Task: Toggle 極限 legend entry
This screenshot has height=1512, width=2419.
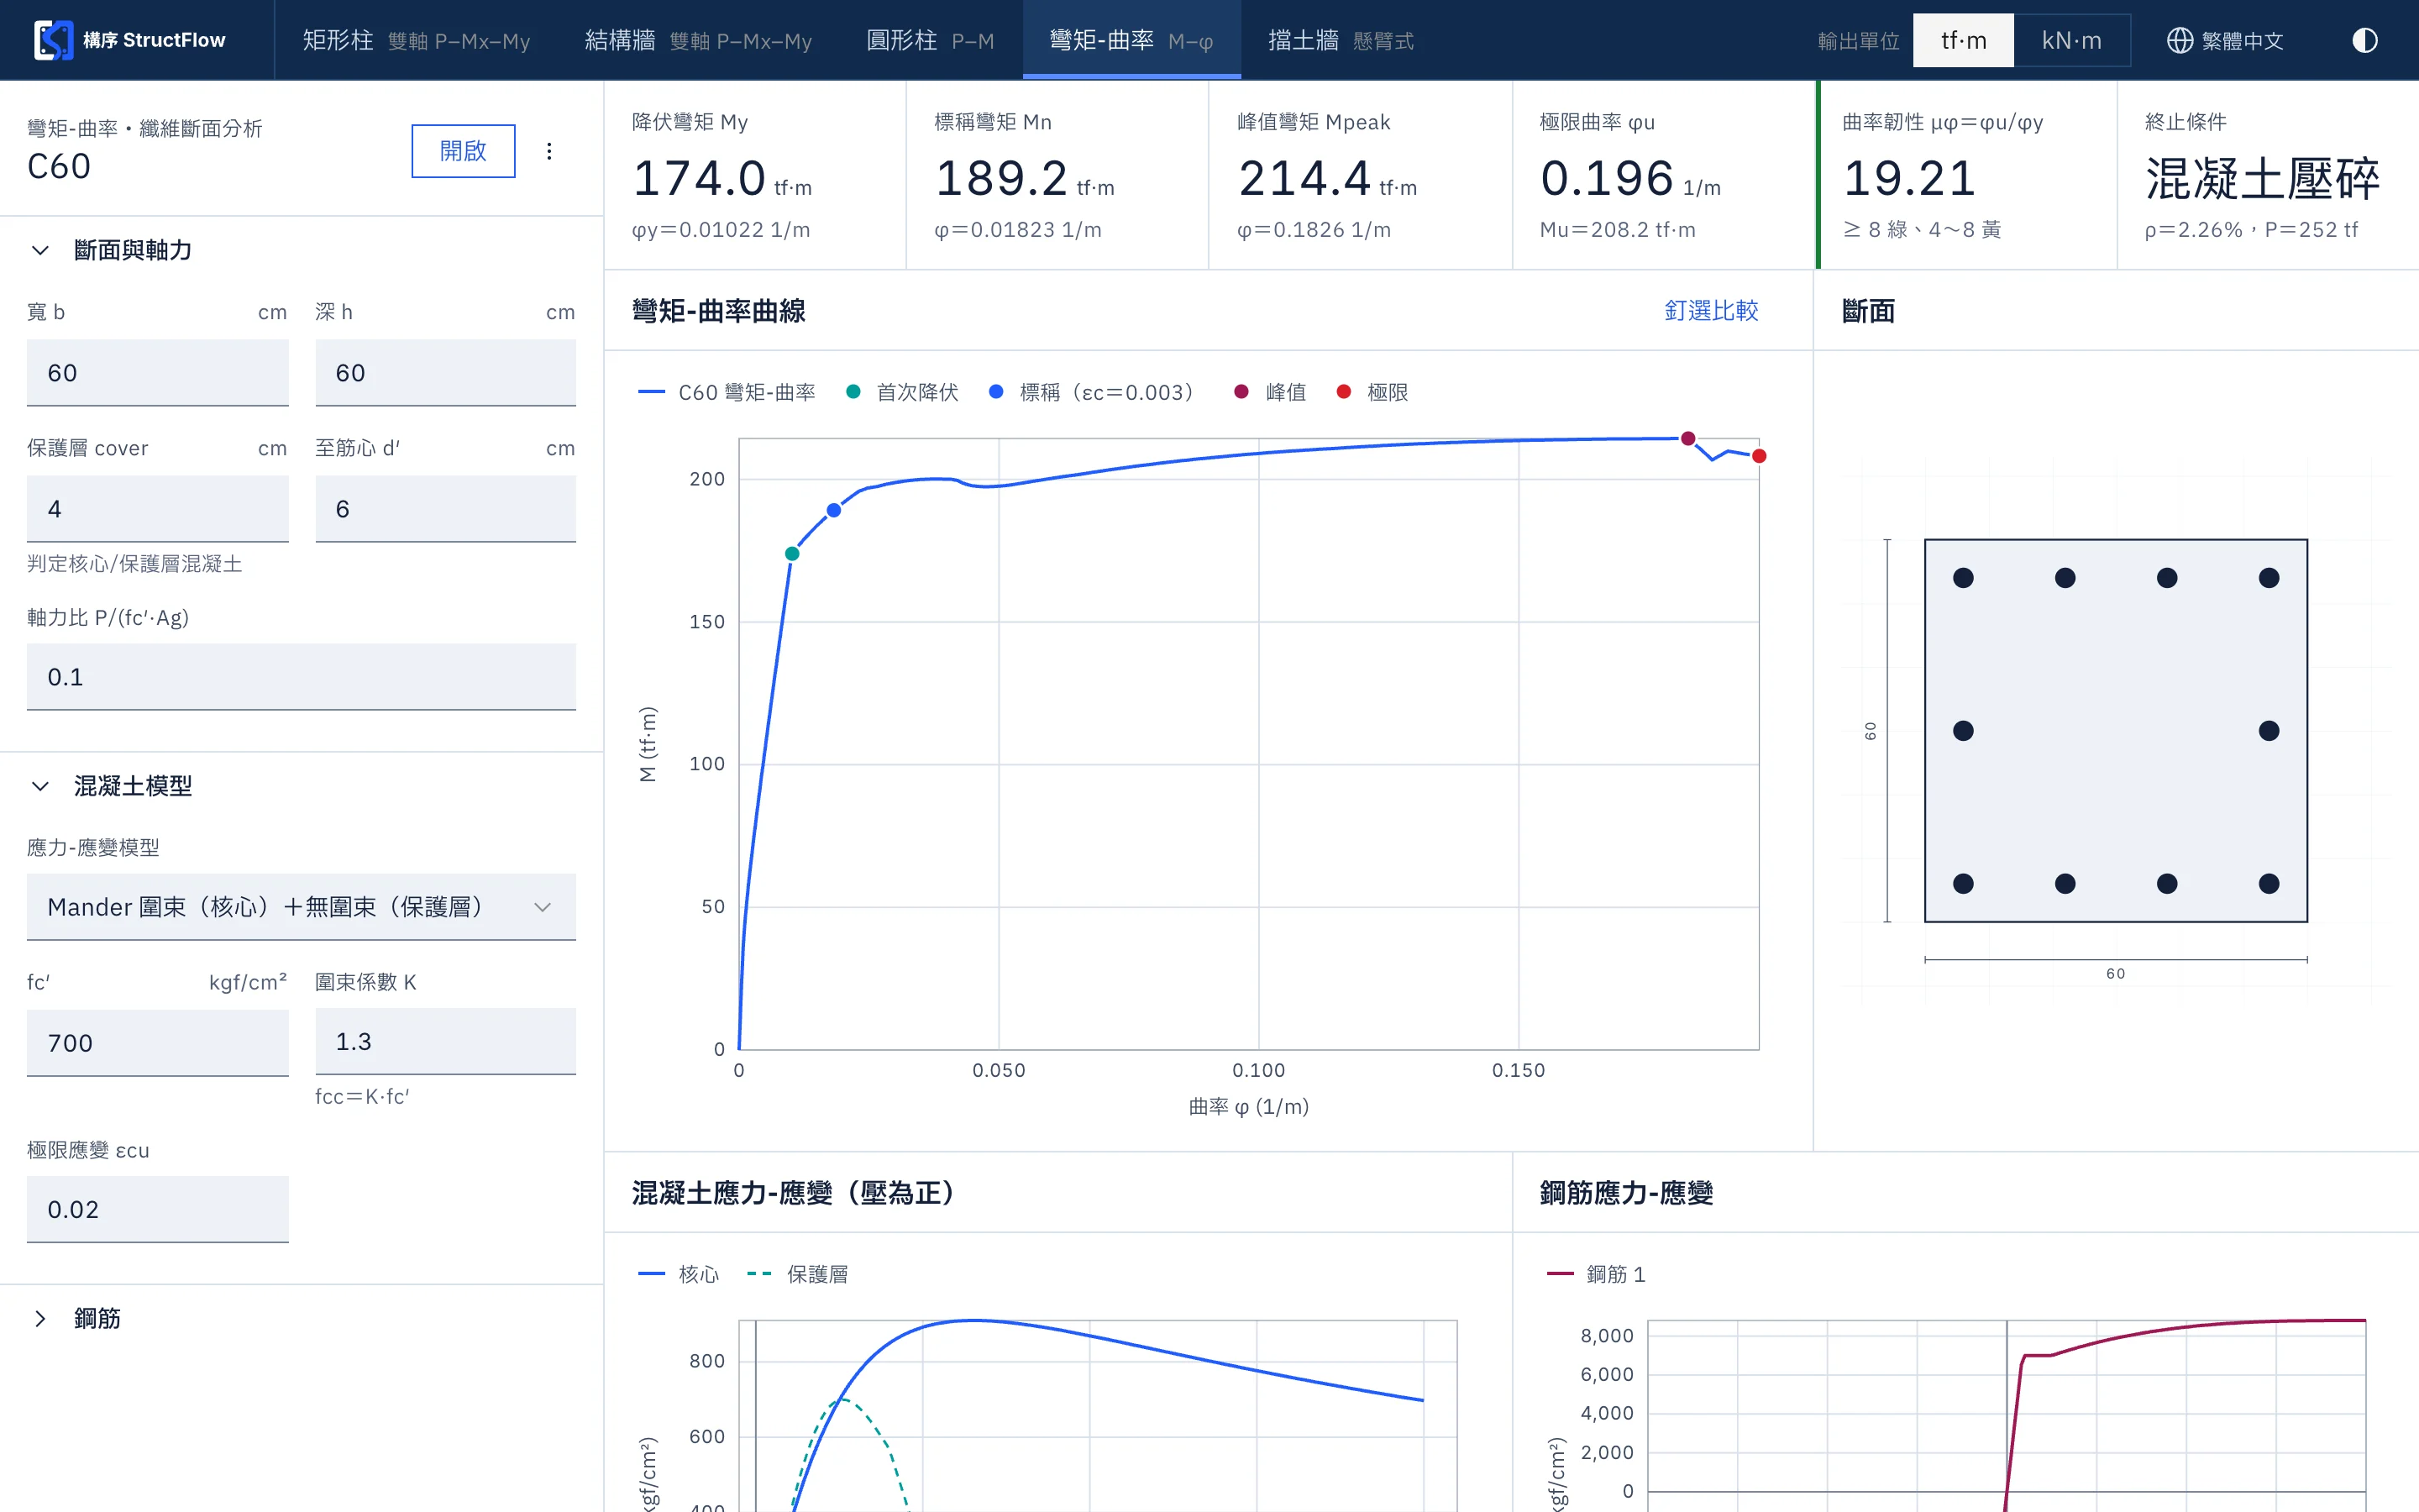Action: [x=1372, y=392]
